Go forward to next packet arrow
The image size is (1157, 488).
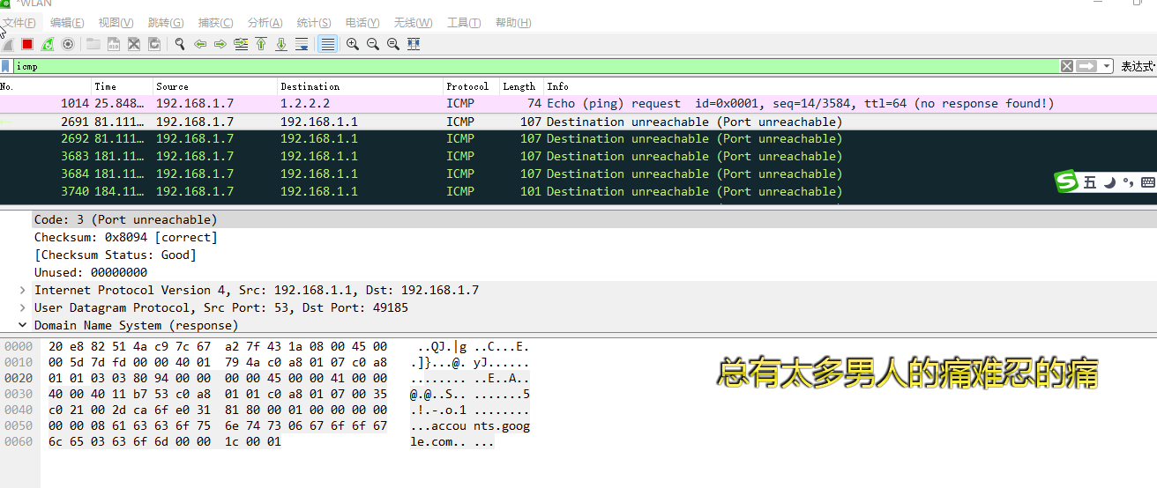220,44
